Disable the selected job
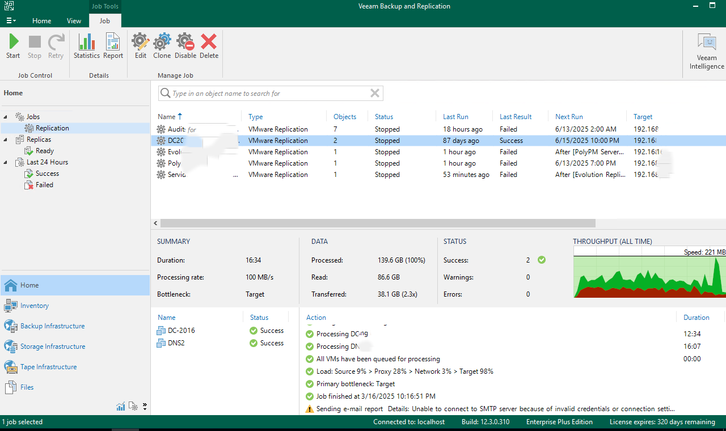Image resolution: width=726 pixels, height=431 pixels. 185,46
